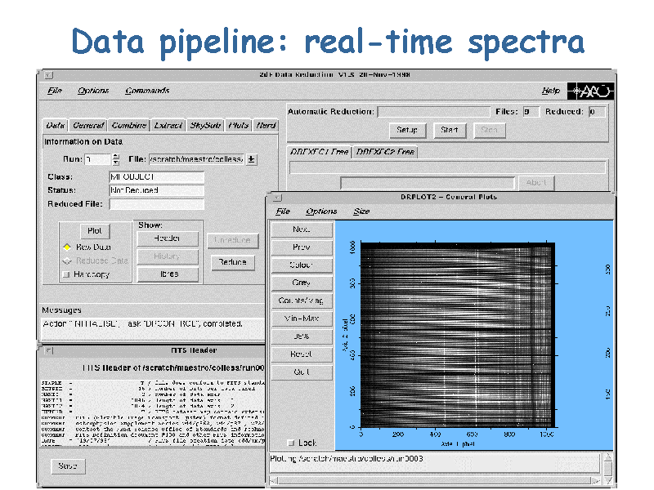Open the Options menu in DRPLOT2 window
This screenshot has width=654, height=490.
[x=321, y=212]
